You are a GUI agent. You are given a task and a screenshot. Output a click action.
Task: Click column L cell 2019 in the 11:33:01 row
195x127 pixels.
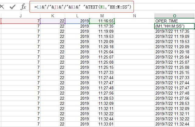pos(77,124)
